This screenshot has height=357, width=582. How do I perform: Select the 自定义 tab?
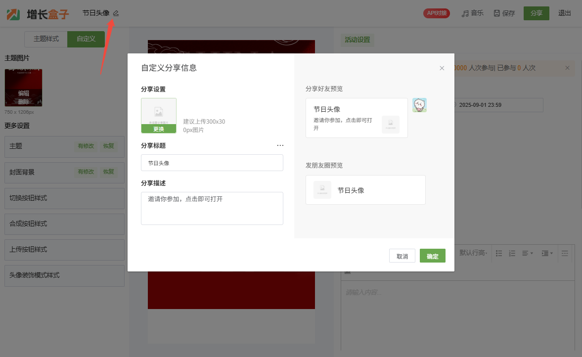coord(86,39)
